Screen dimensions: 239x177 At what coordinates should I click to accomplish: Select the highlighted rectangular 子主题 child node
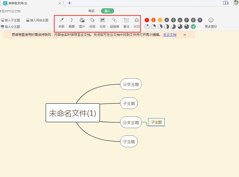point(156,122)
